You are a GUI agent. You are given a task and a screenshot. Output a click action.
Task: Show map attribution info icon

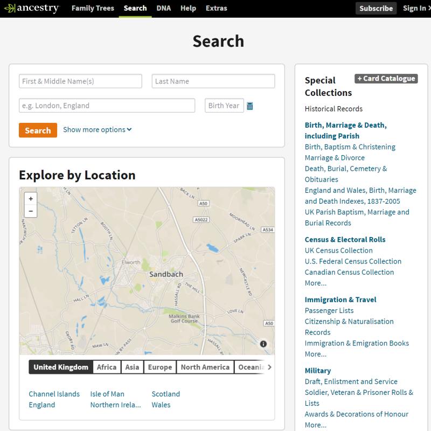click(263, 344)
